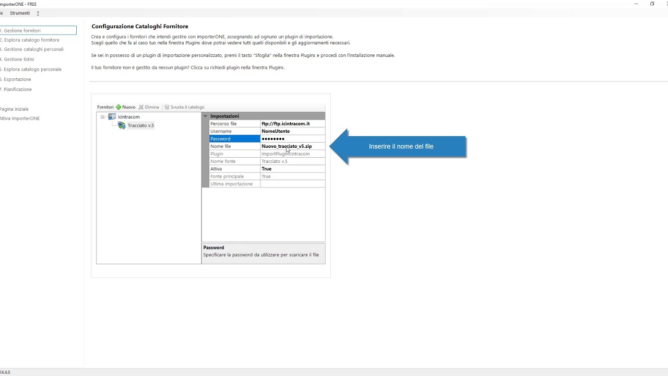The height and width of the screenshot is (376, 668).
Task: Click Configurazione Cataloghi Fornitore heading
Action: (x=140, y=26)
